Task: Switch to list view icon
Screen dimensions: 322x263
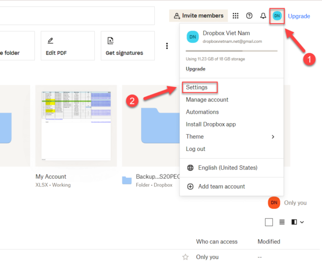Action: (x=282, y=222)
